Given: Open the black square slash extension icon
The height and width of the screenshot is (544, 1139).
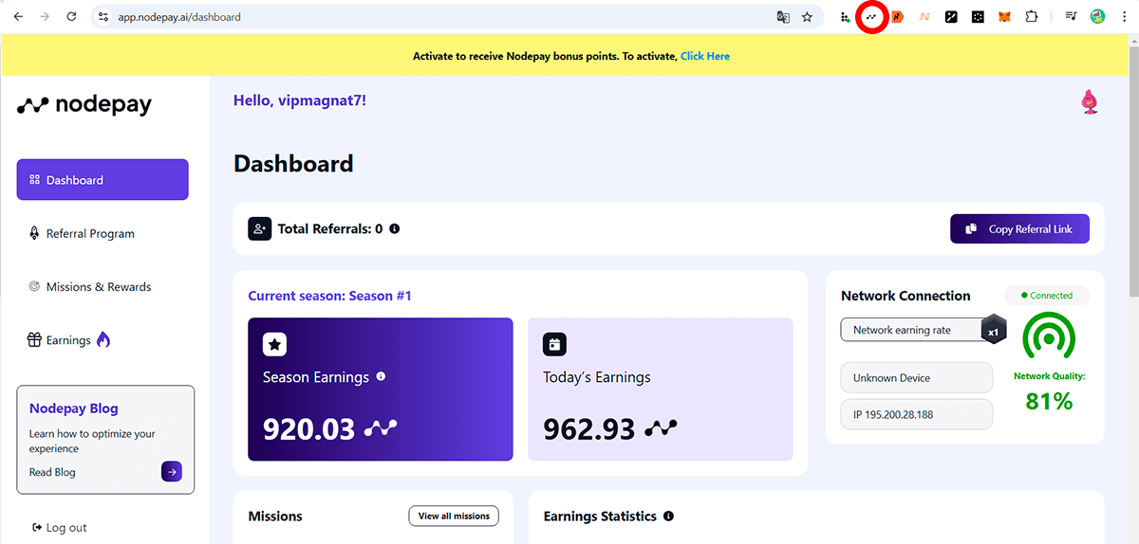Looking at the screenshot, I should [x=951, y=17].
